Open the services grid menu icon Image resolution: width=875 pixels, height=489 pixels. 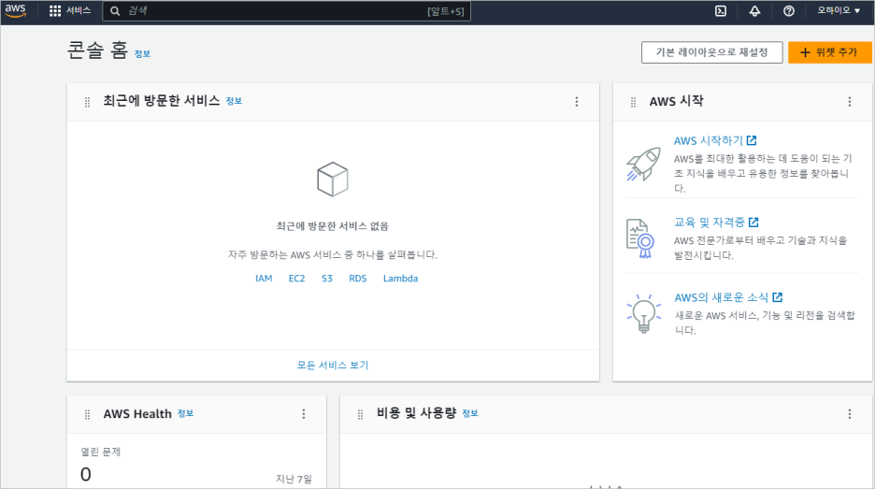[54, 11]
